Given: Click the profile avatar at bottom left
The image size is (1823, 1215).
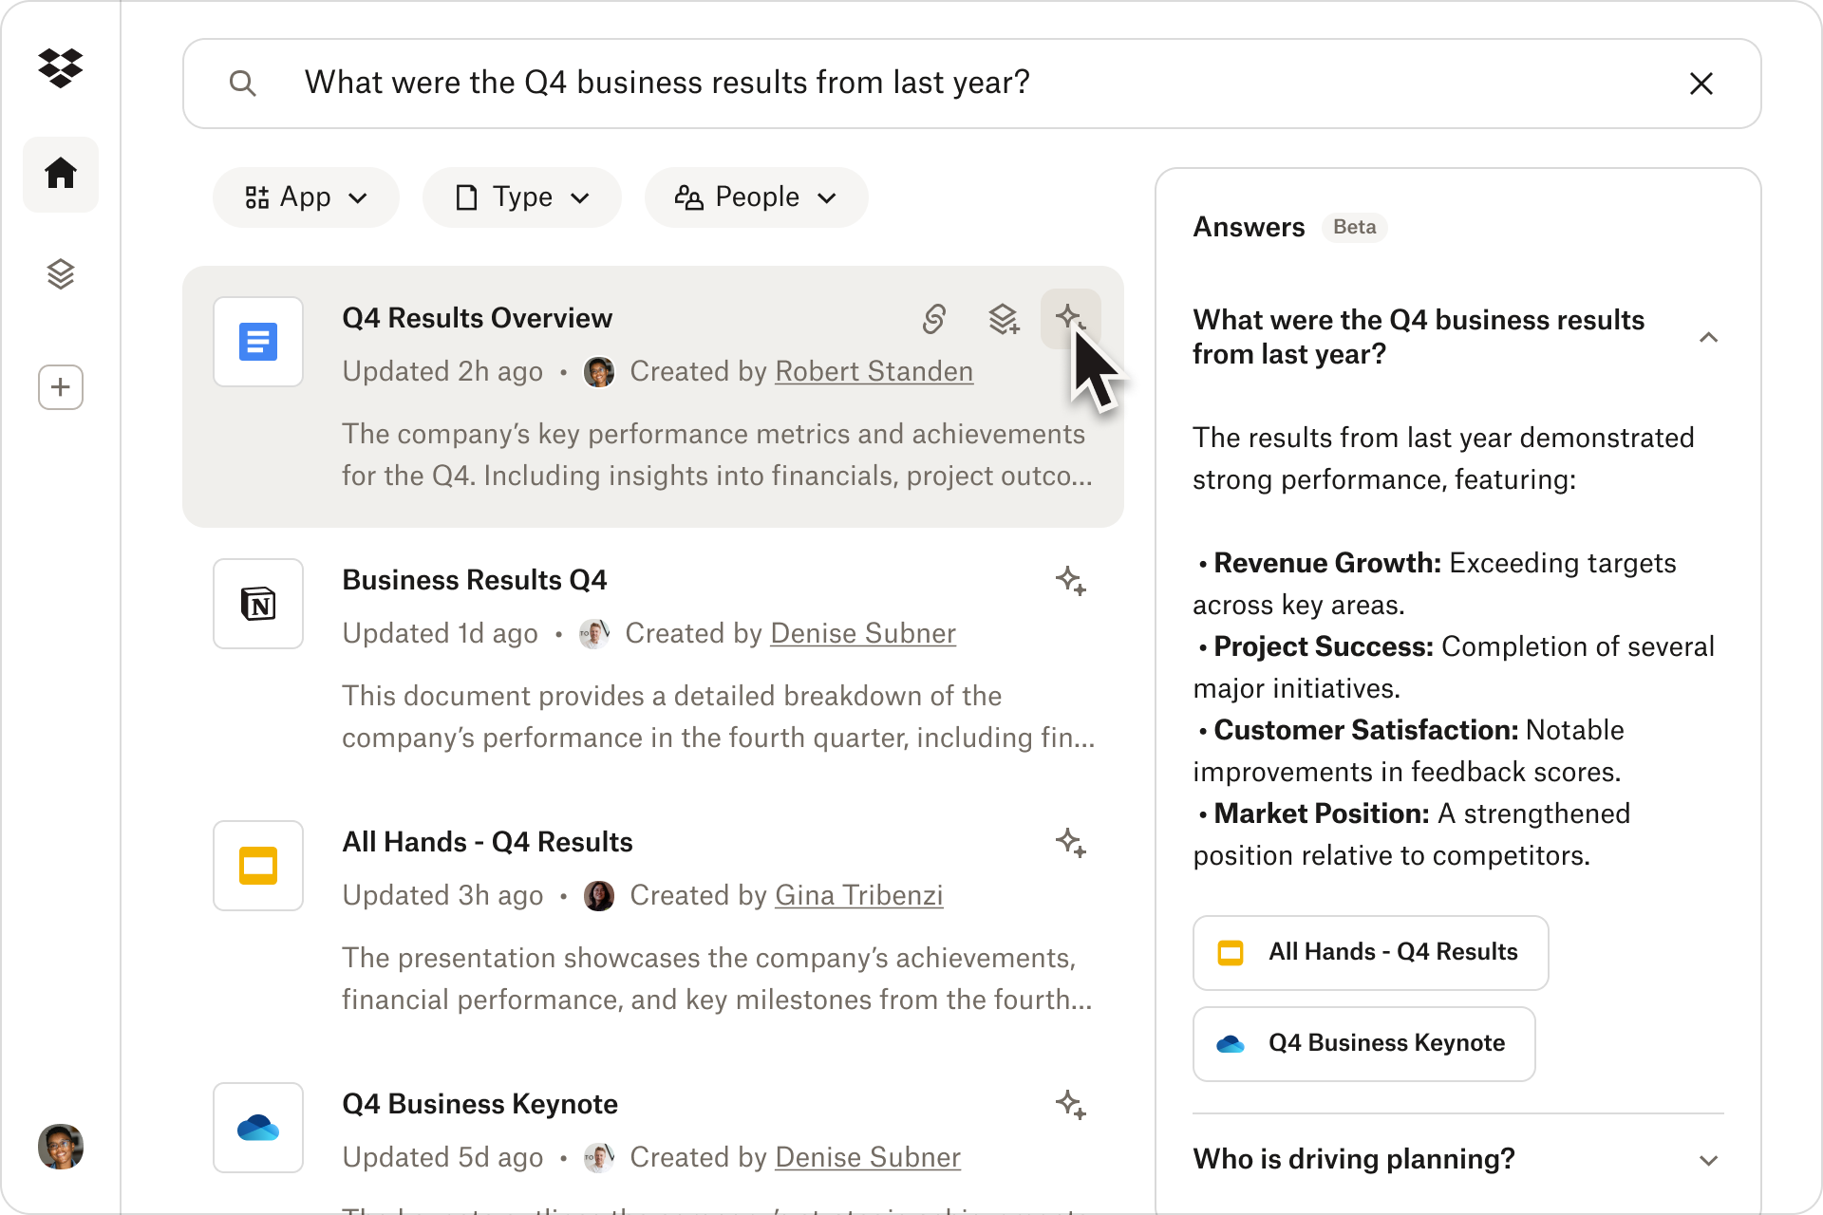Looking at the screenshot, I should [x=61, y=1147].
